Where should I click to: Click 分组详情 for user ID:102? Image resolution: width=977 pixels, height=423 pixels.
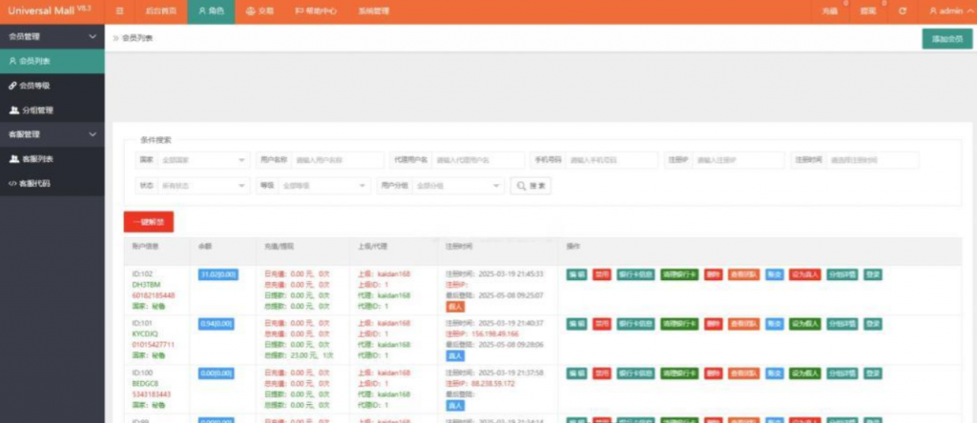(842, 274)
